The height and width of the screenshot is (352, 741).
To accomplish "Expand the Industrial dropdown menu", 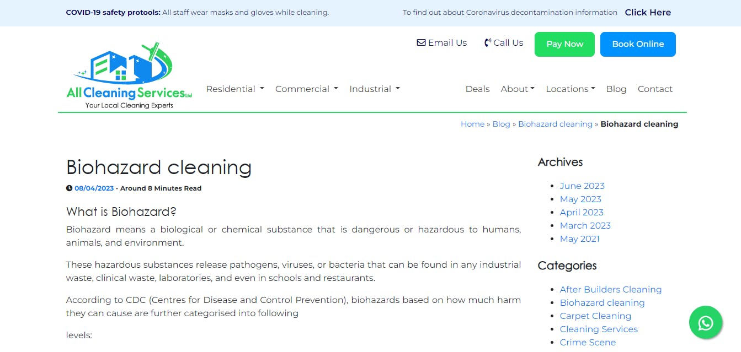I will (375, 89).
